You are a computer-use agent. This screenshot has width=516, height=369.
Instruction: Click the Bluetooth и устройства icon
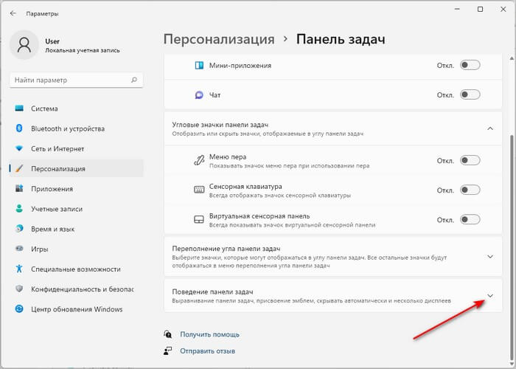19,128
